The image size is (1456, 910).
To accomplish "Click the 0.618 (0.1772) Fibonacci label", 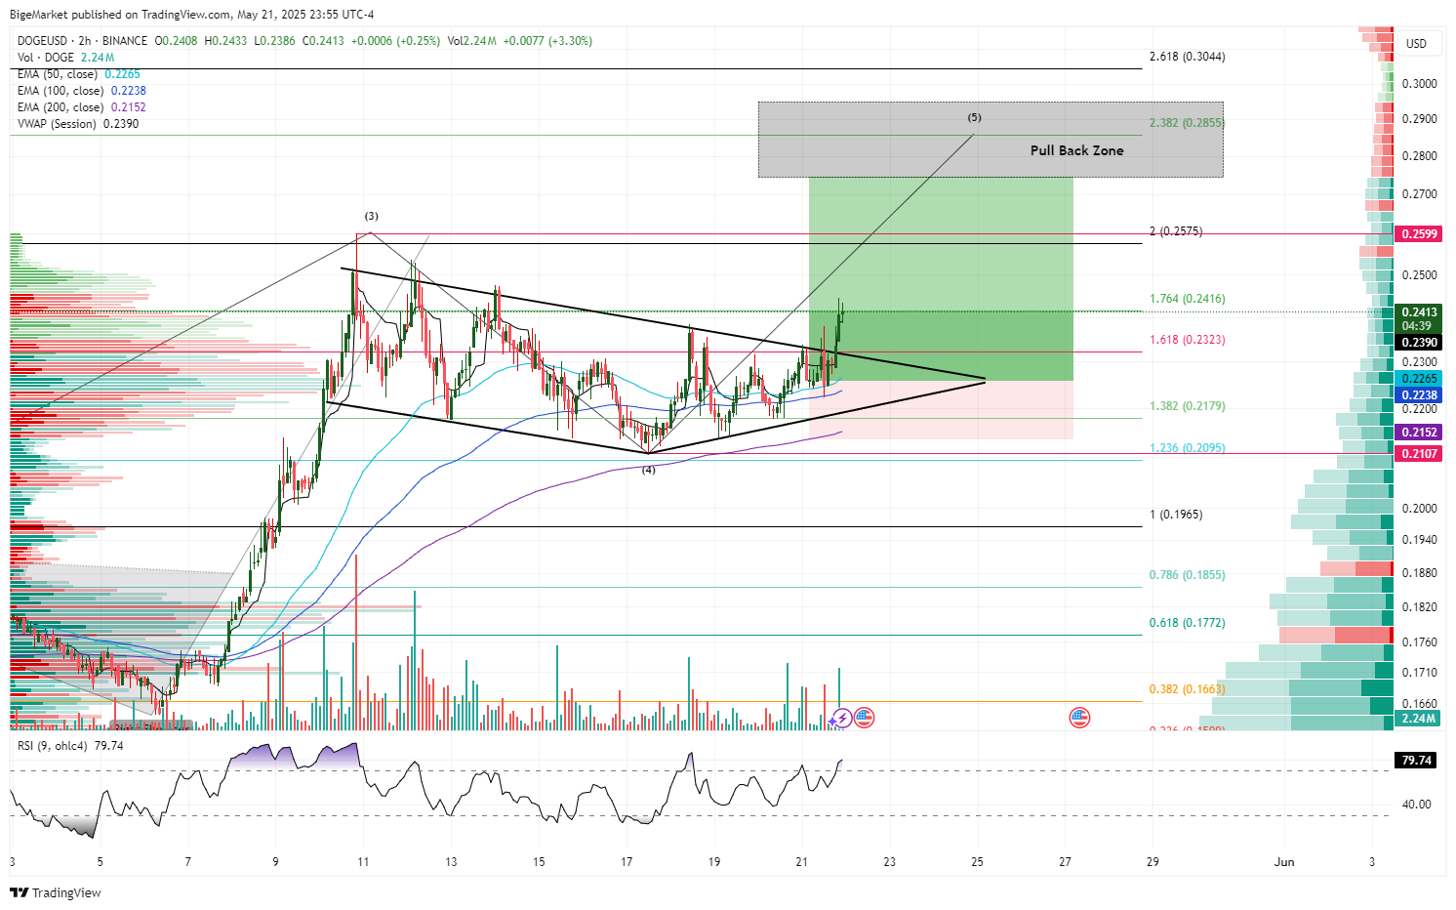I will click(x=1188, y=623).
